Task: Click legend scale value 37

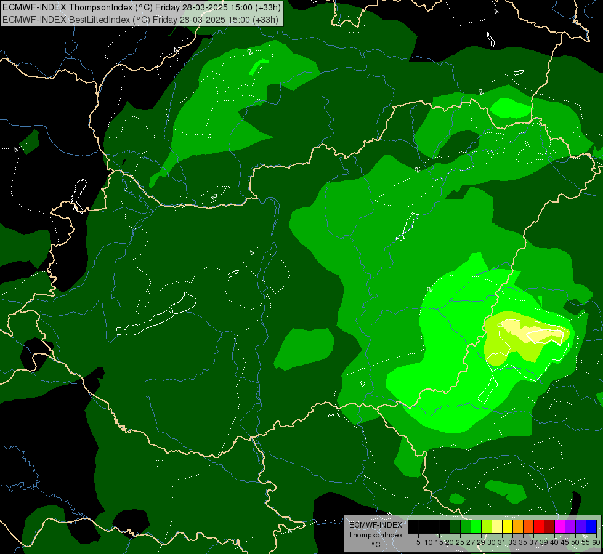Action: [x=533, y=542]
